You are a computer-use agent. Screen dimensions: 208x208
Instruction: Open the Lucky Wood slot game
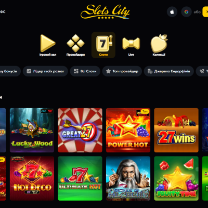32,130
